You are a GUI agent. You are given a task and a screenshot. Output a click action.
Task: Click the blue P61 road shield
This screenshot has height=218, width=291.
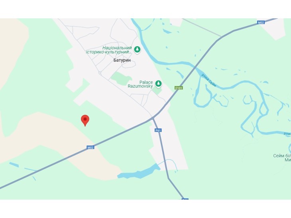pos(158,130)
